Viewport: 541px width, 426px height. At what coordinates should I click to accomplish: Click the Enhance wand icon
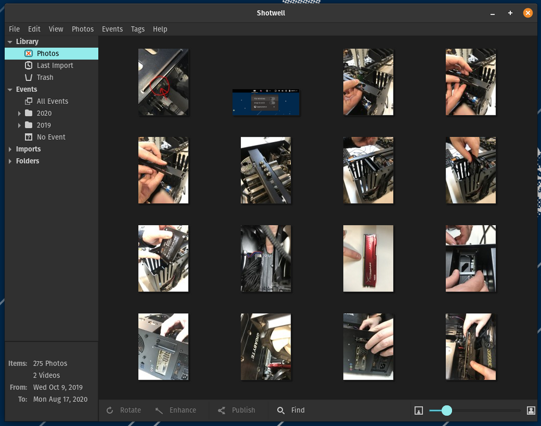point(159,410)
